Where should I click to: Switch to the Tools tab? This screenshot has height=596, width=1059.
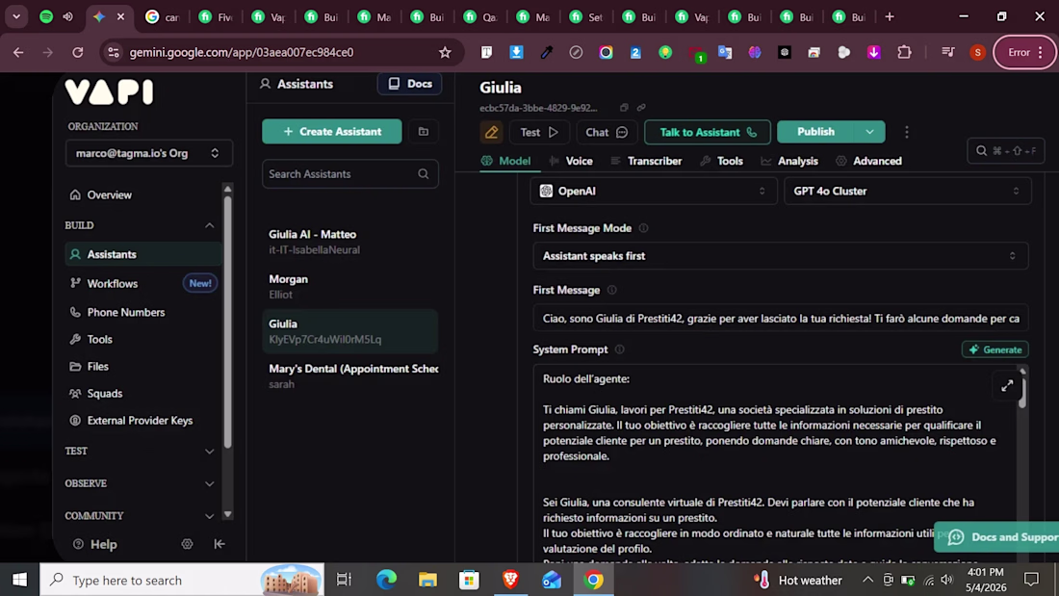tap(721, 161)
